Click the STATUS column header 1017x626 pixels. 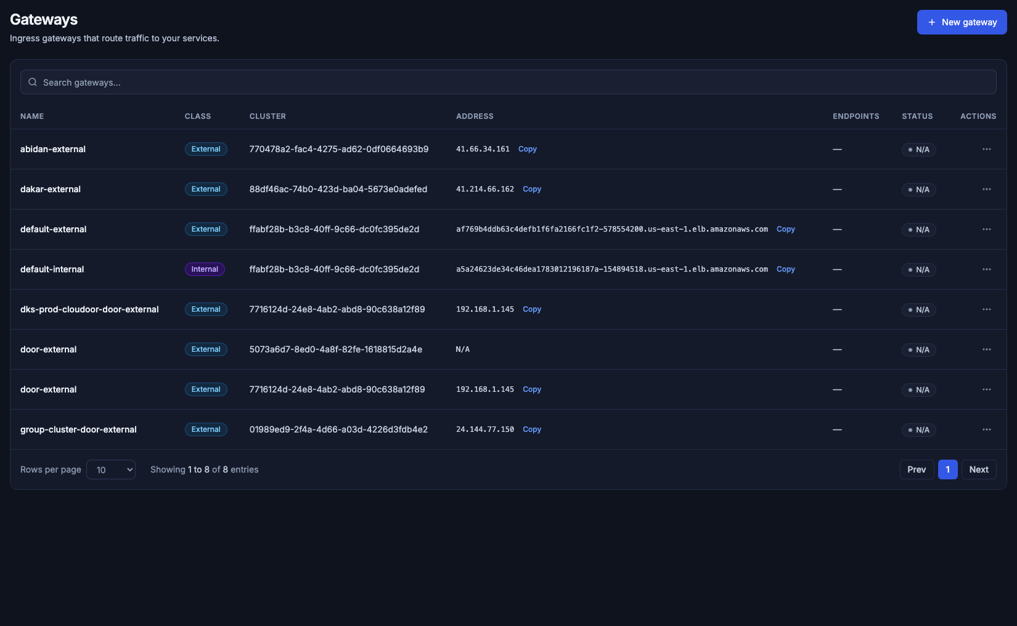pyautogui.click(x=917, y=116)
